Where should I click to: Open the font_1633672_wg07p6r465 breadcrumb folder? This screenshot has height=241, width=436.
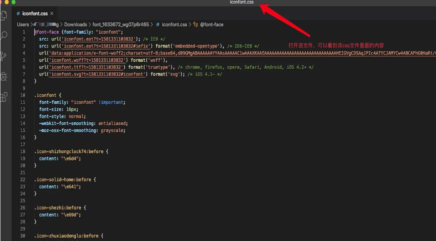pyautogui.click(x=121, y=24)
